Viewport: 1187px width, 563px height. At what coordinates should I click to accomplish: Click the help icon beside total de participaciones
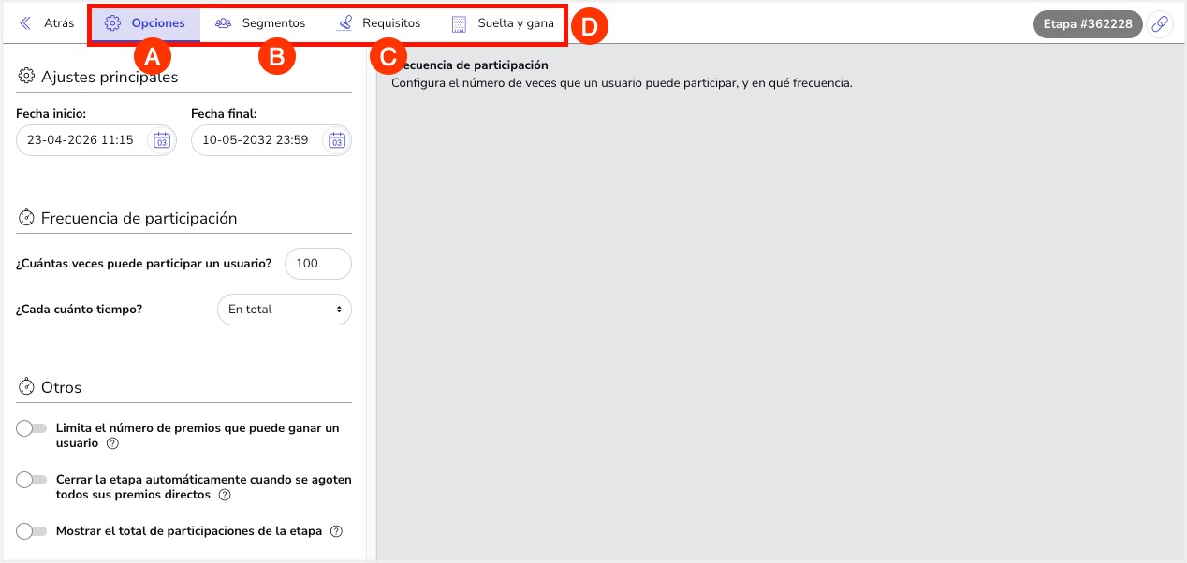335,530
